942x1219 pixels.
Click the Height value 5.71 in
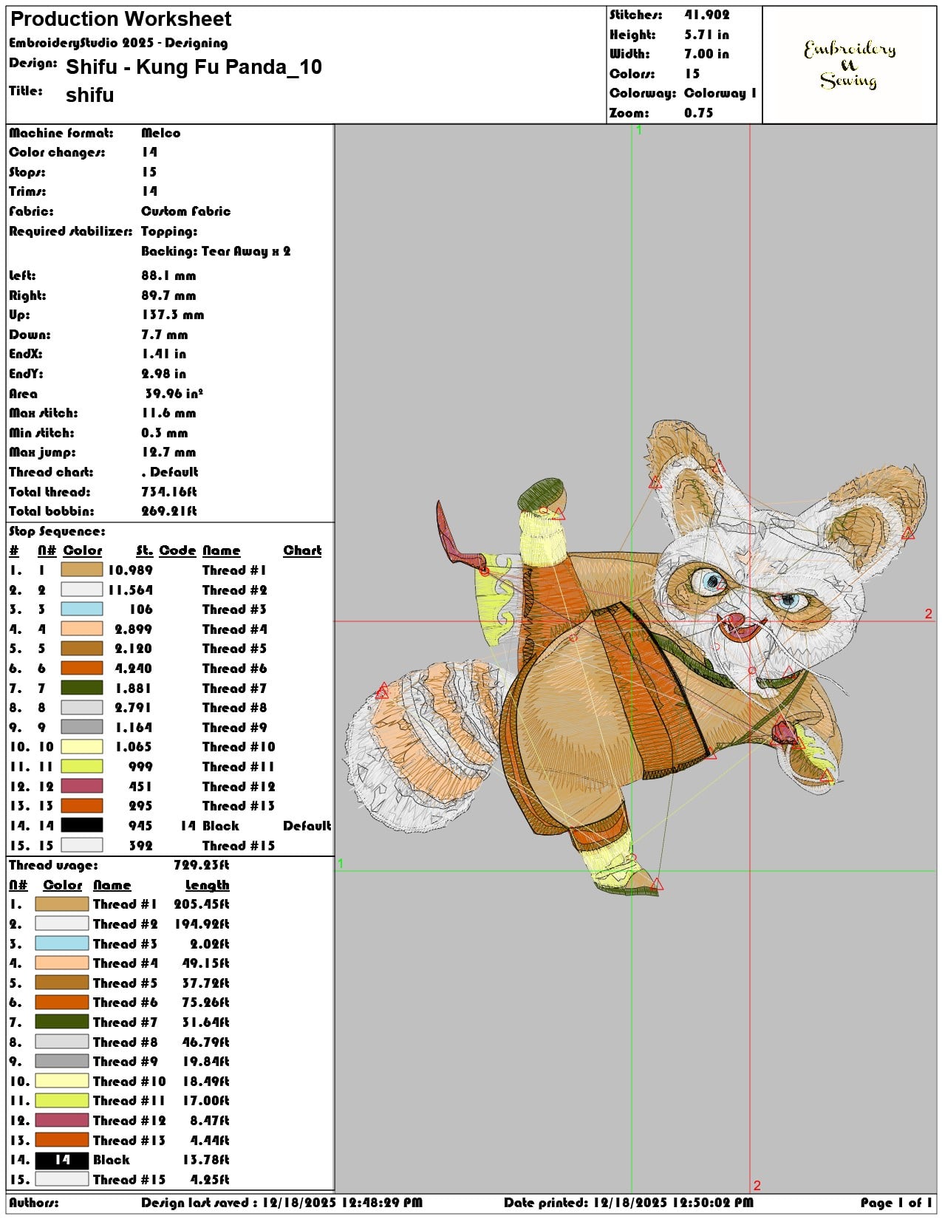click(706, 35)
